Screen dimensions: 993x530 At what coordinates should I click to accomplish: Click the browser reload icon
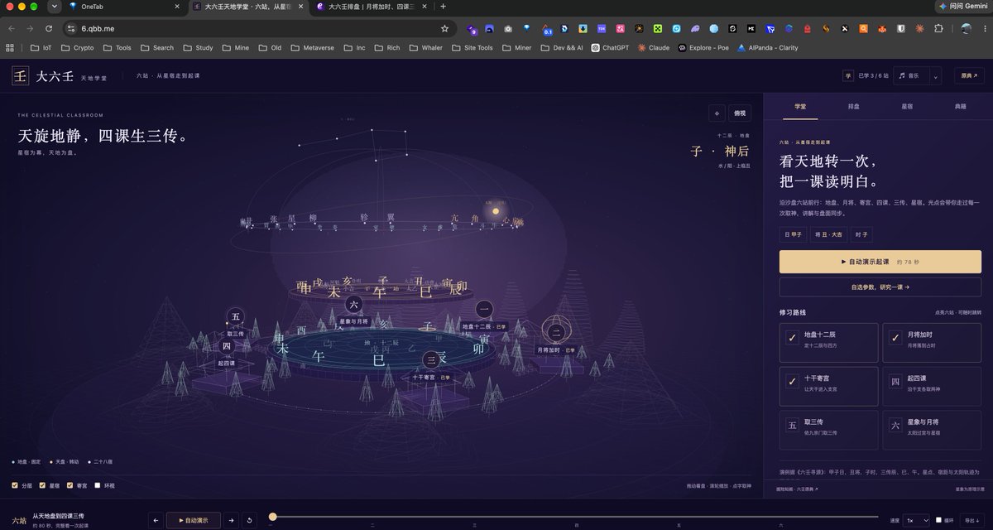[x=49, y=28]
